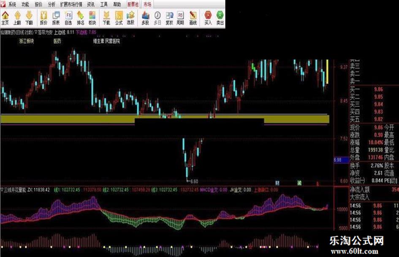Screen dimensions: 399x257
Task: Click the JK金叉 indicator label
Action: pos(236,190)
